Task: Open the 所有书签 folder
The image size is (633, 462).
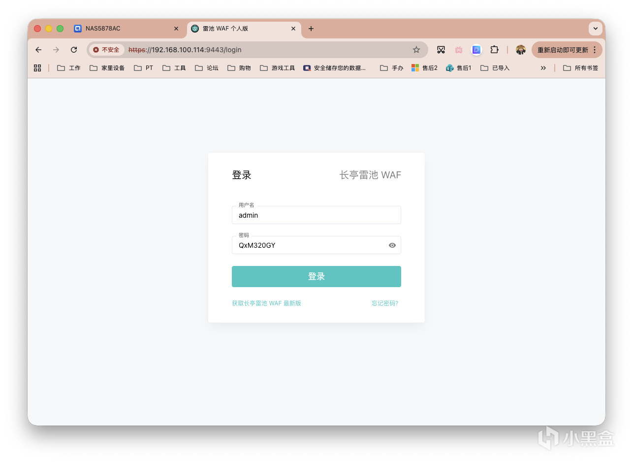Action: [x=581, y=68]
